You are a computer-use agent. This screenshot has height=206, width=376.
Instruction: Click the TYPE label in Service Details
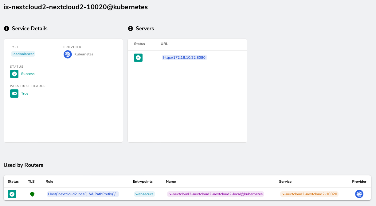click(x=14, y=47)
